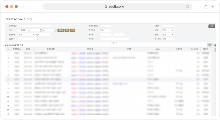Image resolution: width=220 pixels, height=120 pixels.
Task: Expand the 등록일 period type dropdown
Action: point(24,30)
